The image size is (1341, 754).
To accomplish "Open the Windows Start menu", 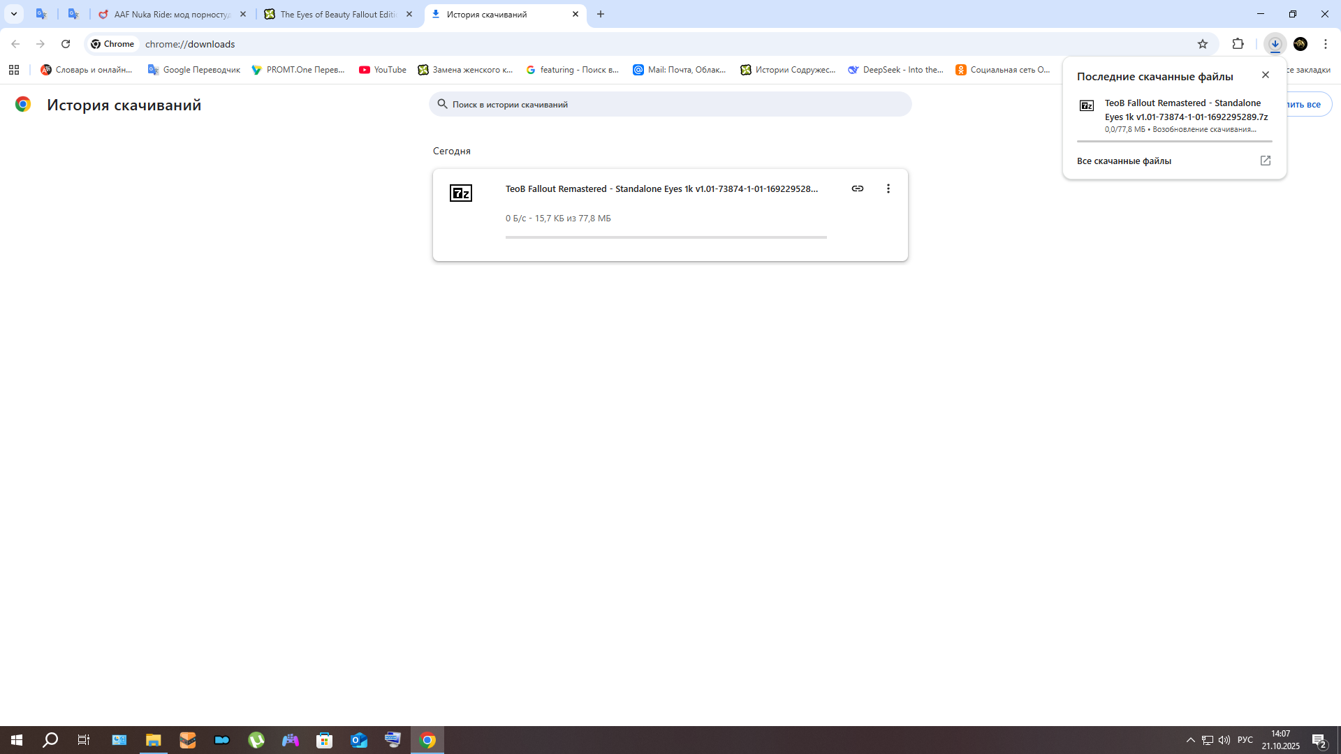I will (17, 740).
